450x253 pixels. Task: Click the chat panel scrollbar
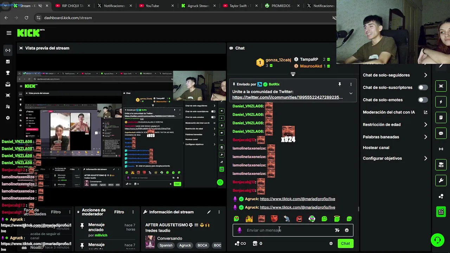coord(358,209)
